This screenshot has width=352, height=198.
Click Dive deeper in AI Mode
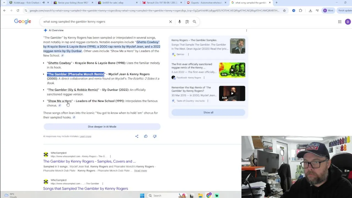coord(102,127)
